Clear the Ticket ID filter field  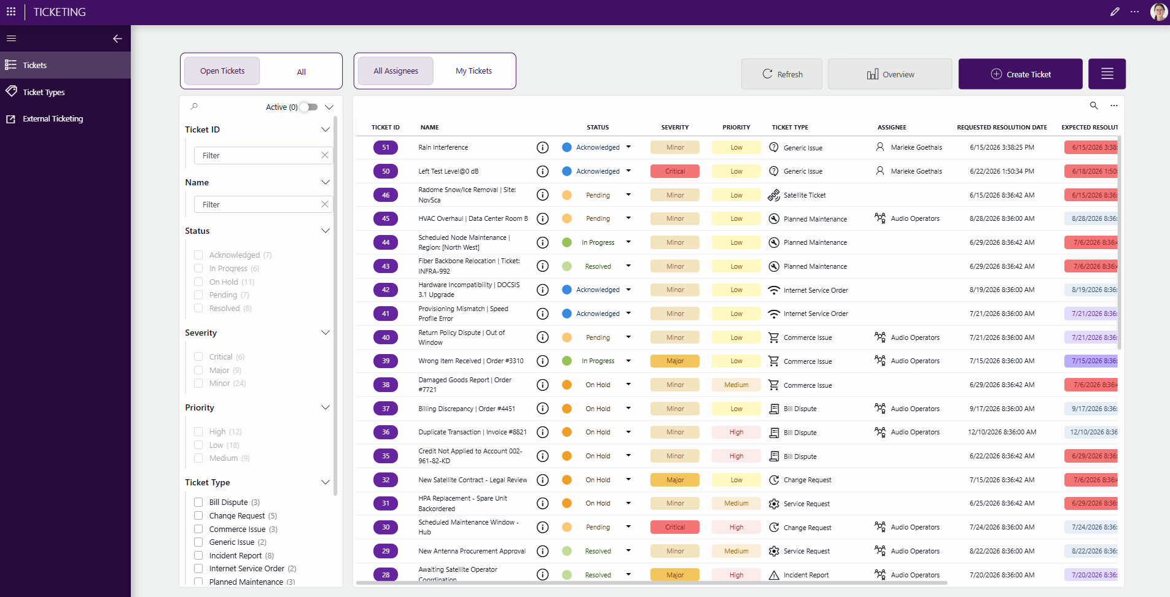[x=324, y=155]
